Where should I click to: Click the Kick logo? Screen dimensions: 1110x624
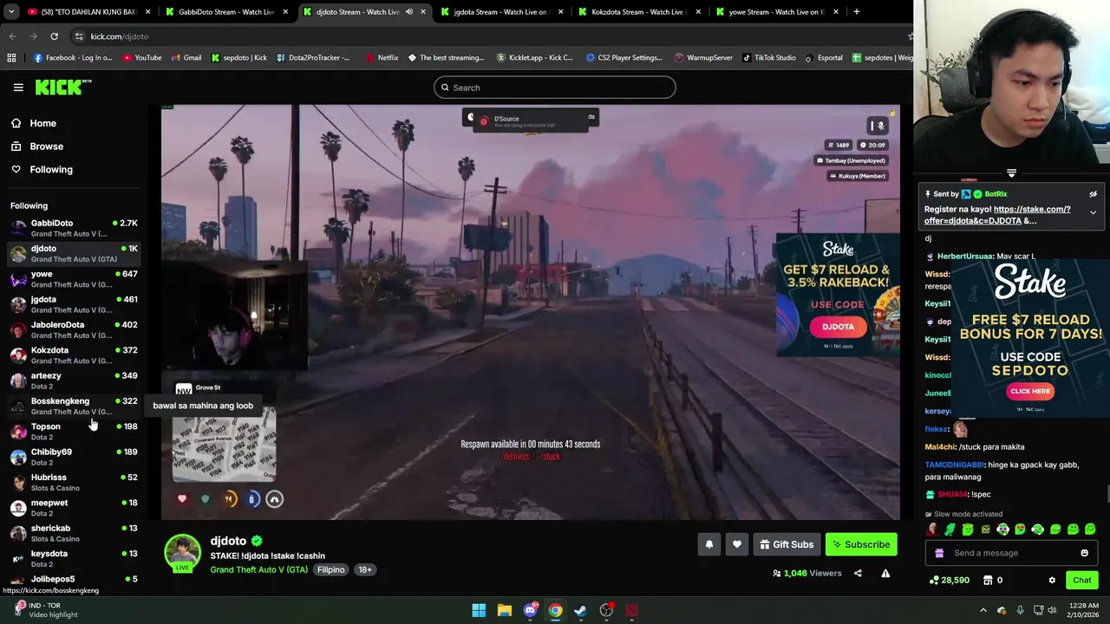point(62,87)
